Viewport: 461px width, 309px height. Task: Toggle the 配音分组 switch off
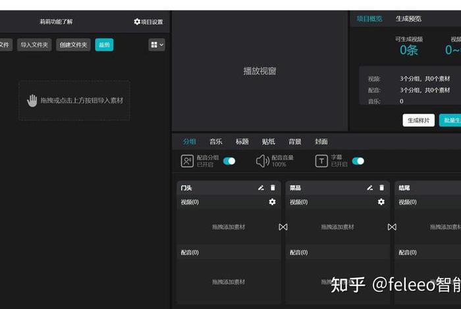click(x=229, y=161)
